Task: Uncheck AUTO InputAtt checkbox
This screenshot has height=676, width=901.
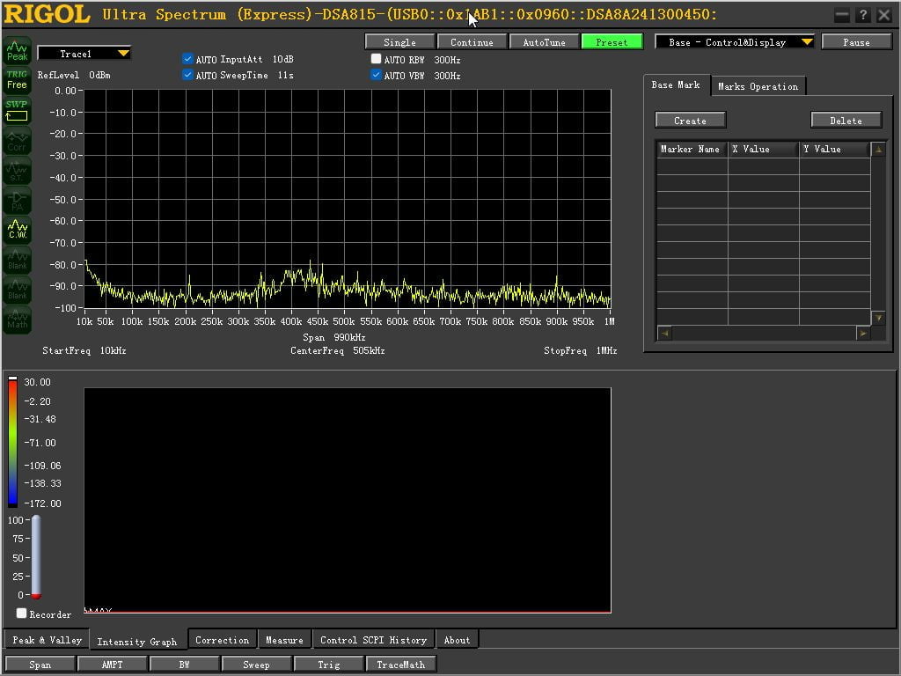Action: point(187,59)
